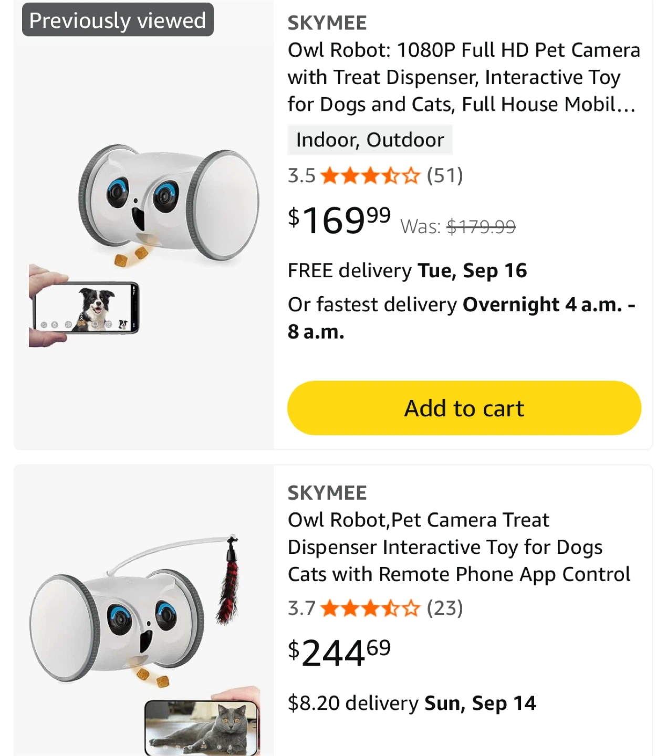Viewport: 667px width, 756px height.
Task: Click the first SKYMEE brand name
Action: tap(327, 23)
